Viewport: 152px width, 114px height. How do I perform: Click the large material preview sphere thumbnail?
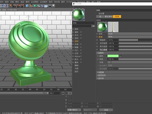[x=79, y=15]
